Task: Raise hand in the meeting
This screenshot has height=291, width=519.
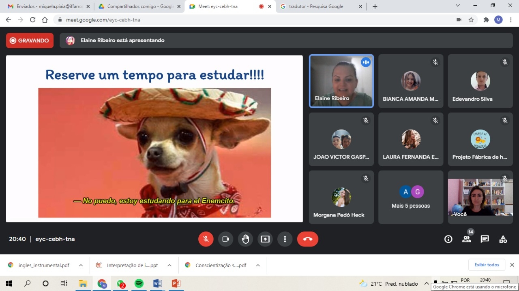Action: point(245,239)
